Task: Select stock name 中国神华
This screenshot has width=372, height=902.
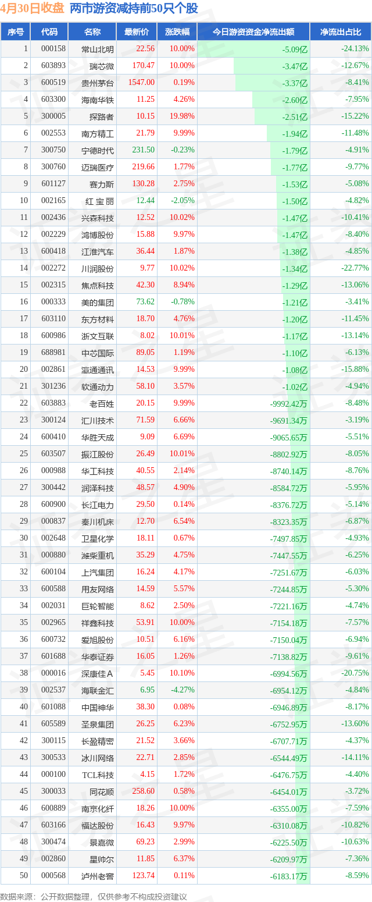Action: pyautogui.click(x=98, y=707)
